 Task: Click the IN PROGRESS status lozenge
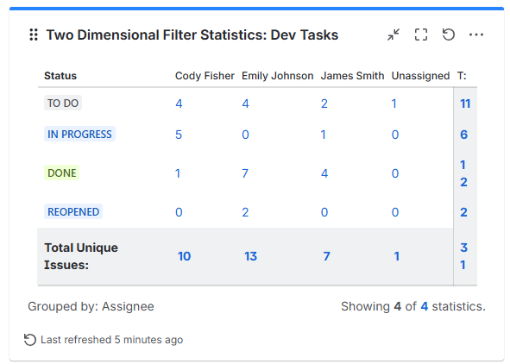[79, 134]
